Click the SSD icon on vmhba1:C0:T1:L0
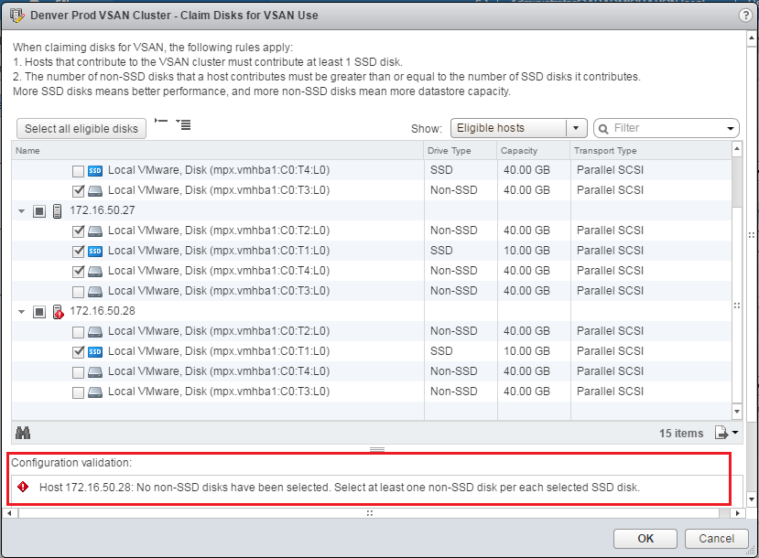The image size is (759, 558). pos(94,250)
